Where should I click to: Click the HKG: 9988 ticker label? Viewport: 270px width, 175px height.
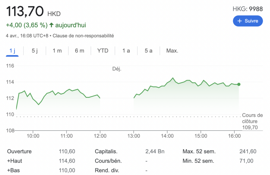pyautogui.click(x=248, y=9)
